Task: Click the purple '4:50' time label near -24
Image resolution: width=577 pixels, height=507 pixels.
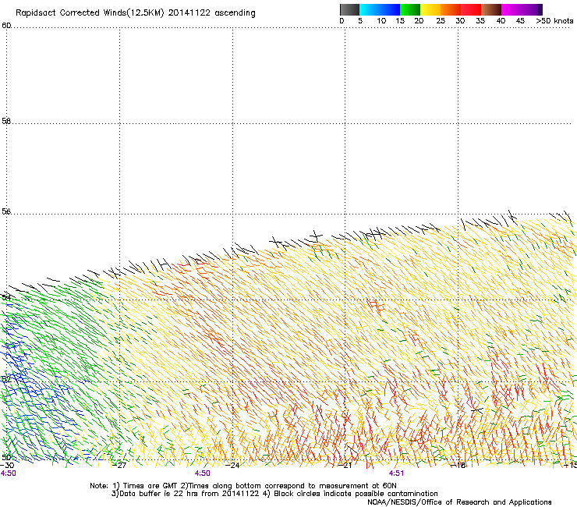Action: pos(203,473)
